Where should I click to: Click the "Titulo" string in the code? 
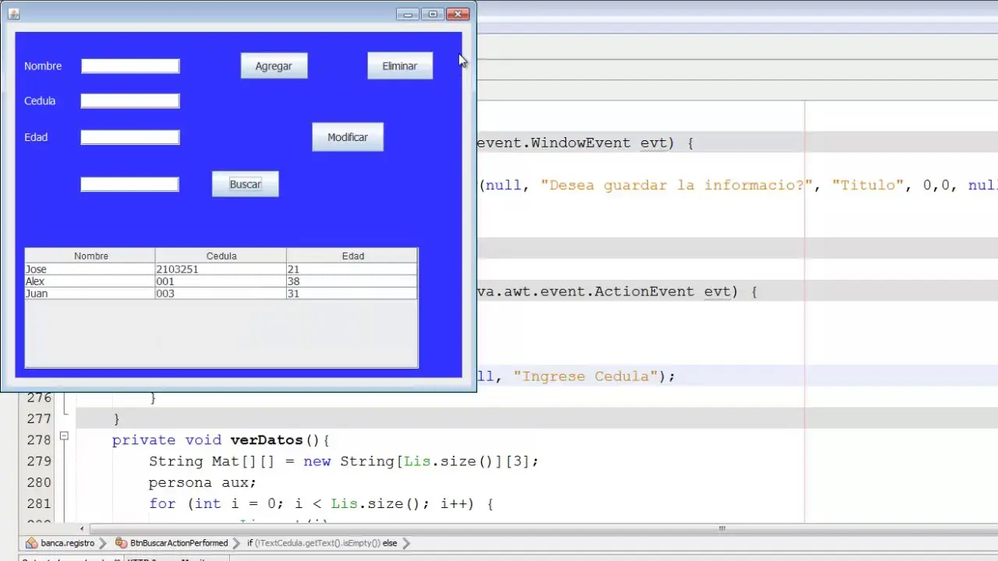tap(868, 185)
